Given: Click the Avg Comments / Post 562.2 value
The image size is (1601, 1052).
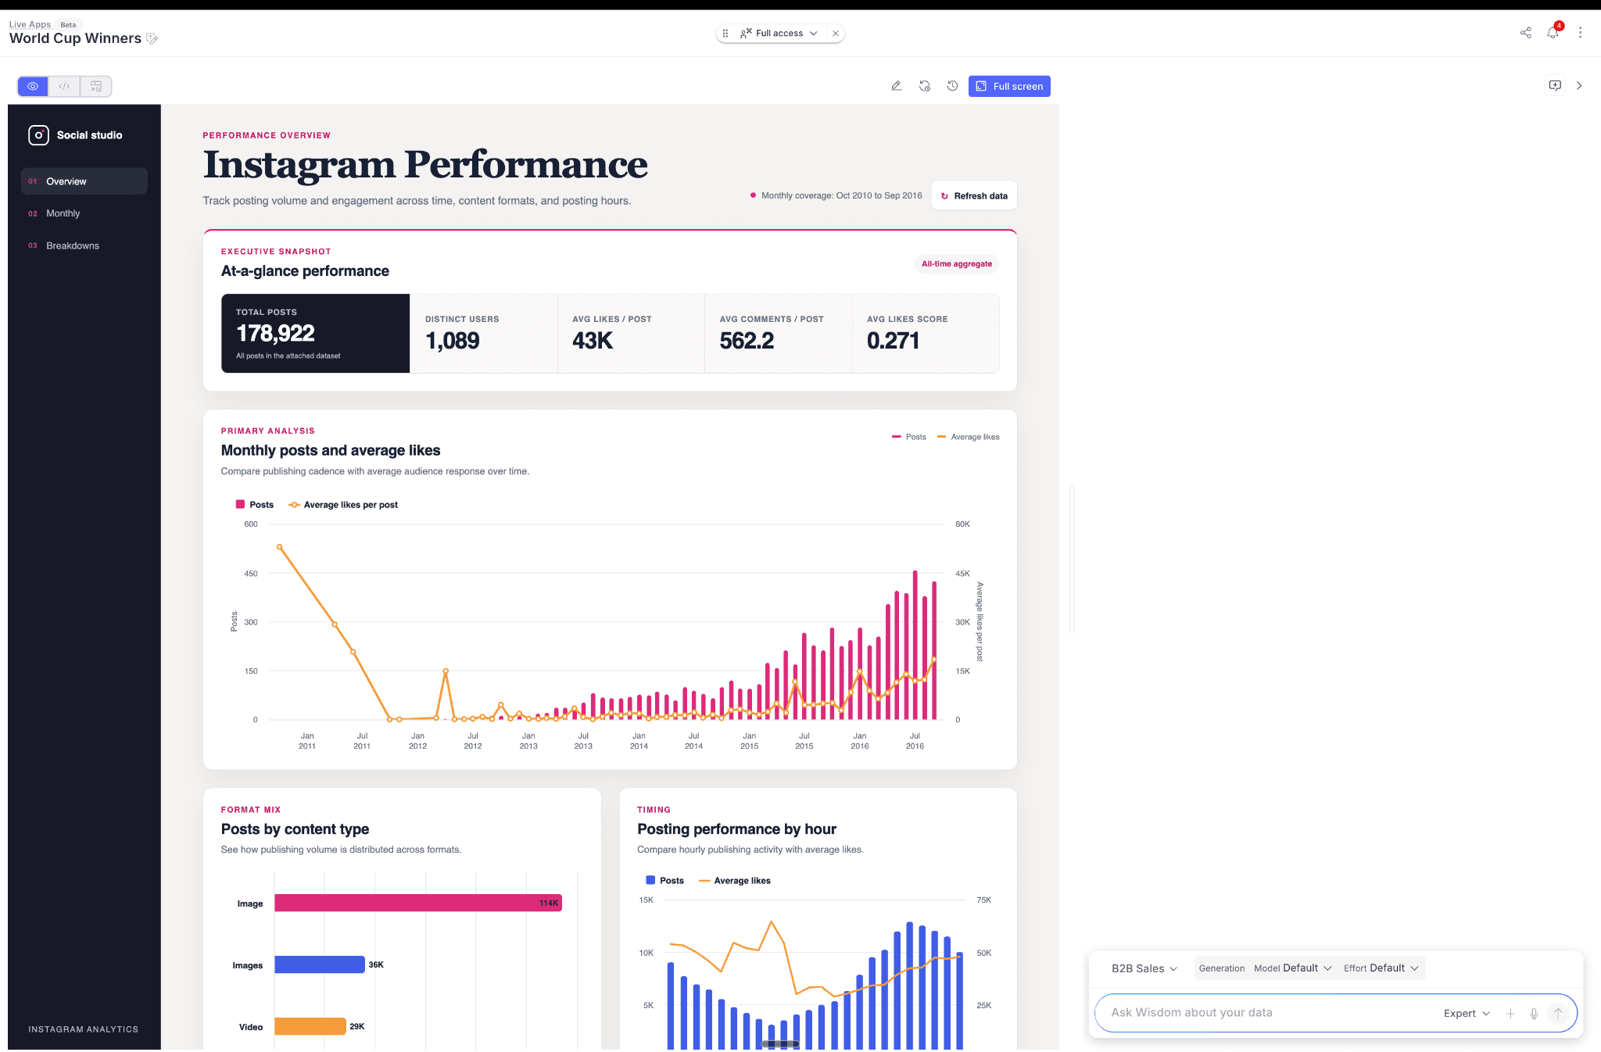Looking at the screenshot, I should click(747, 341).
